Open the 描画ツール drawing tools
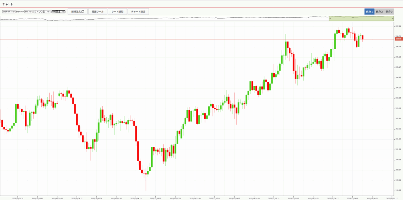 coord(98,12)
